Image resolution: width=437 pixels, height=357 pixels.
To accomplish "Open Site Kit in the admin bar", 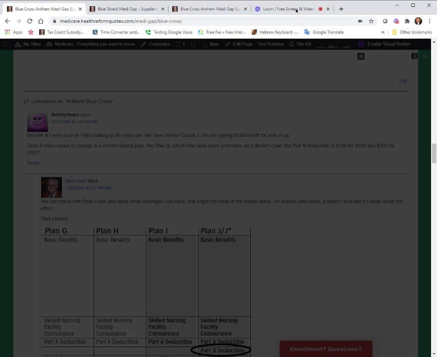I will (300, 44).
